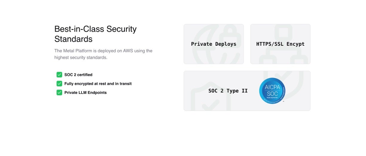Select the 'HTTPS/SSL Encypt' card title
This screenshot has height=156, width=366.
click(280, 44)
